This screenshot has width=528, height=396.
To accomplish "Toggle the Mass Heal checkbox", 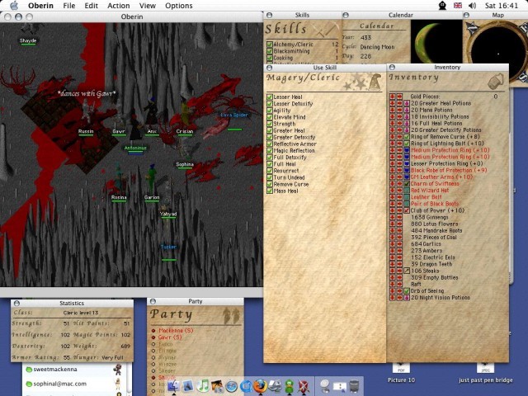I will click(x=270, y=191).
